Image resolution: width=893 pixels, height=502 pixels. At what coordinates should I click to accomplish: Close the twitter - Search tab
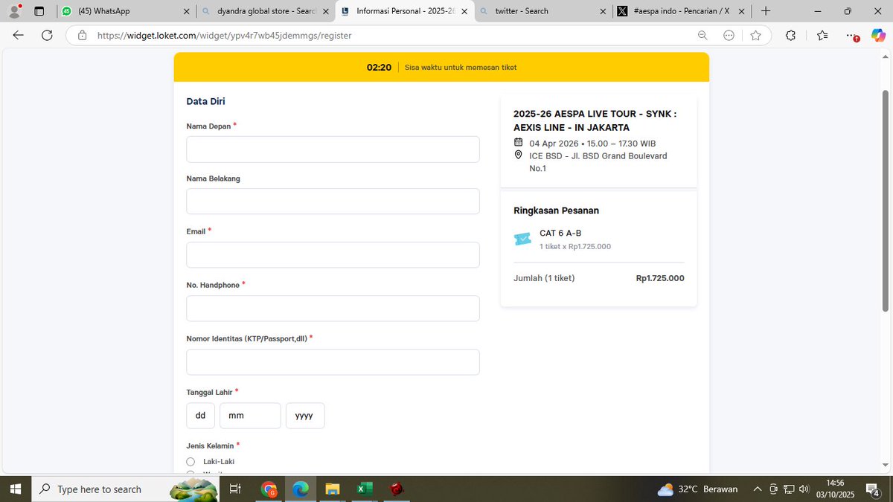tap(604, 11)
